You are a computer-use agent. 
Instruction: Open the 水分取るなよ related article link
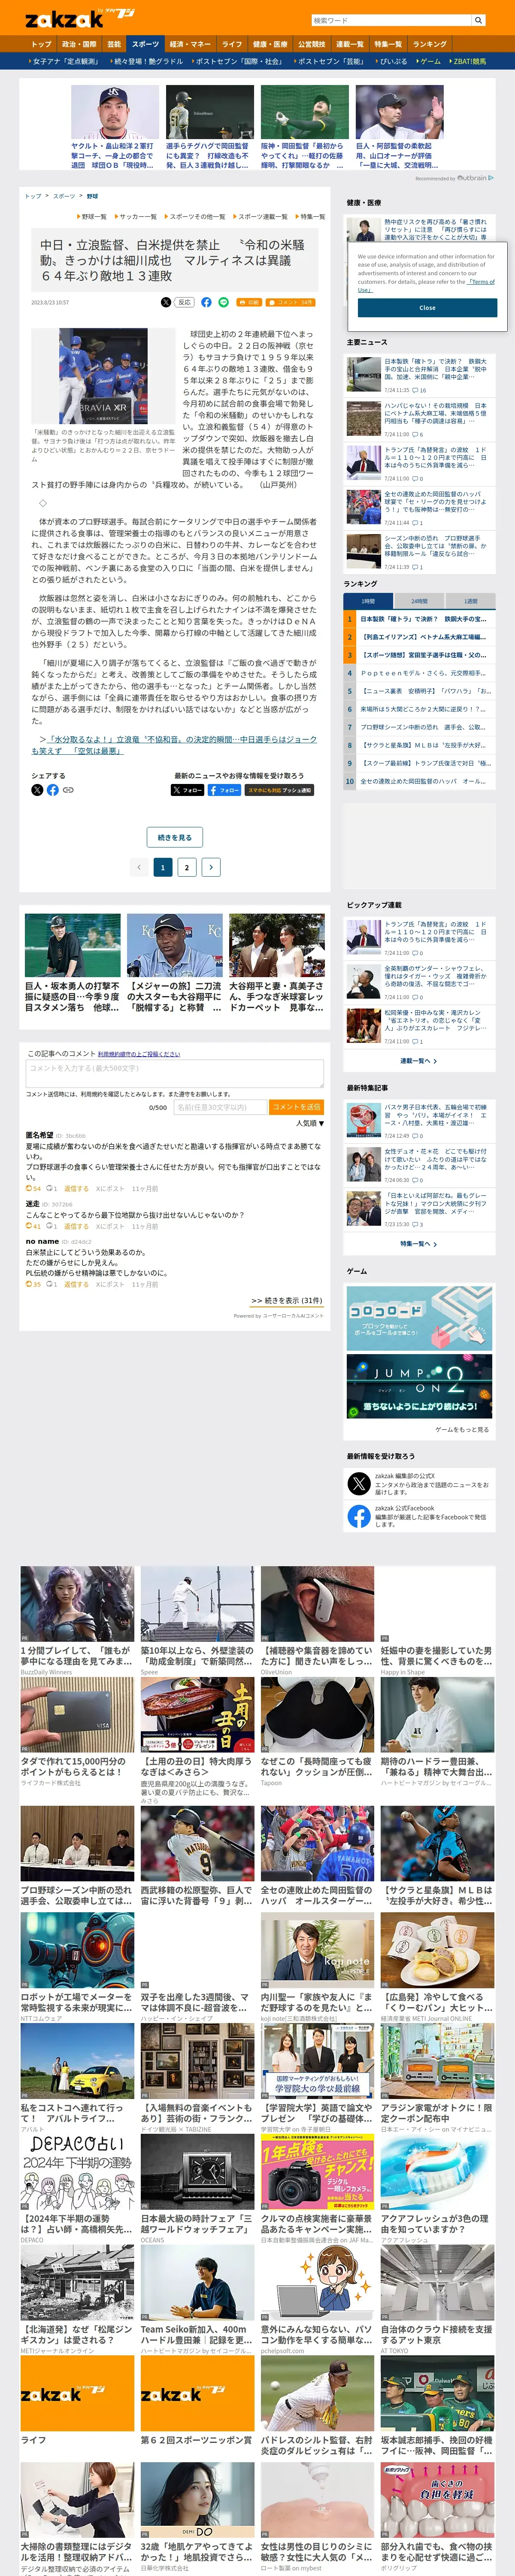[174, 744]
